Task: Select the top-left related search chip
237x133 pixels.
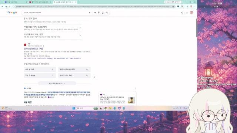Action: [x=40, y=69]
